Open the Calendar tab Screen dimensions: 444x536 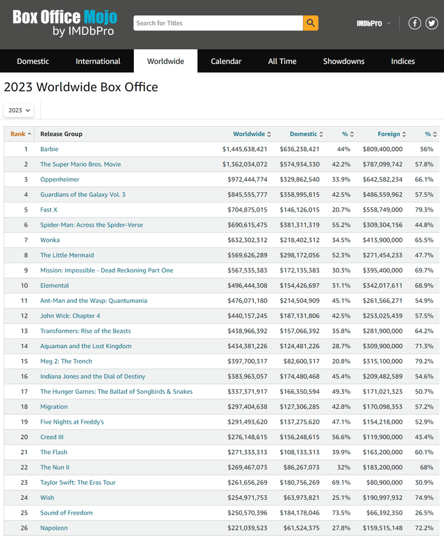point(226,61)
